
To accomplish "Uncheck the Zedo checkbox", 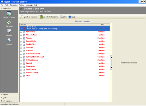I will [24, 76].
